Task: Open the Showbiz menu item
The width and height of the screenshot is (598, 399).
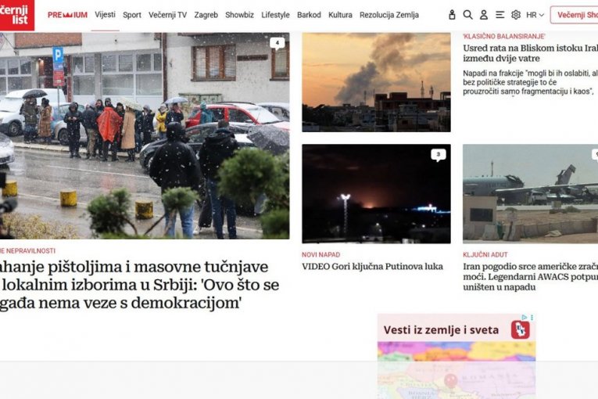Action: pos(239,15)
